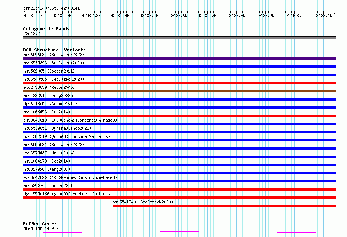Screen dimensions: 347x237
Task: Click the RefSeq Genes track title
Action: pos(39,224)
